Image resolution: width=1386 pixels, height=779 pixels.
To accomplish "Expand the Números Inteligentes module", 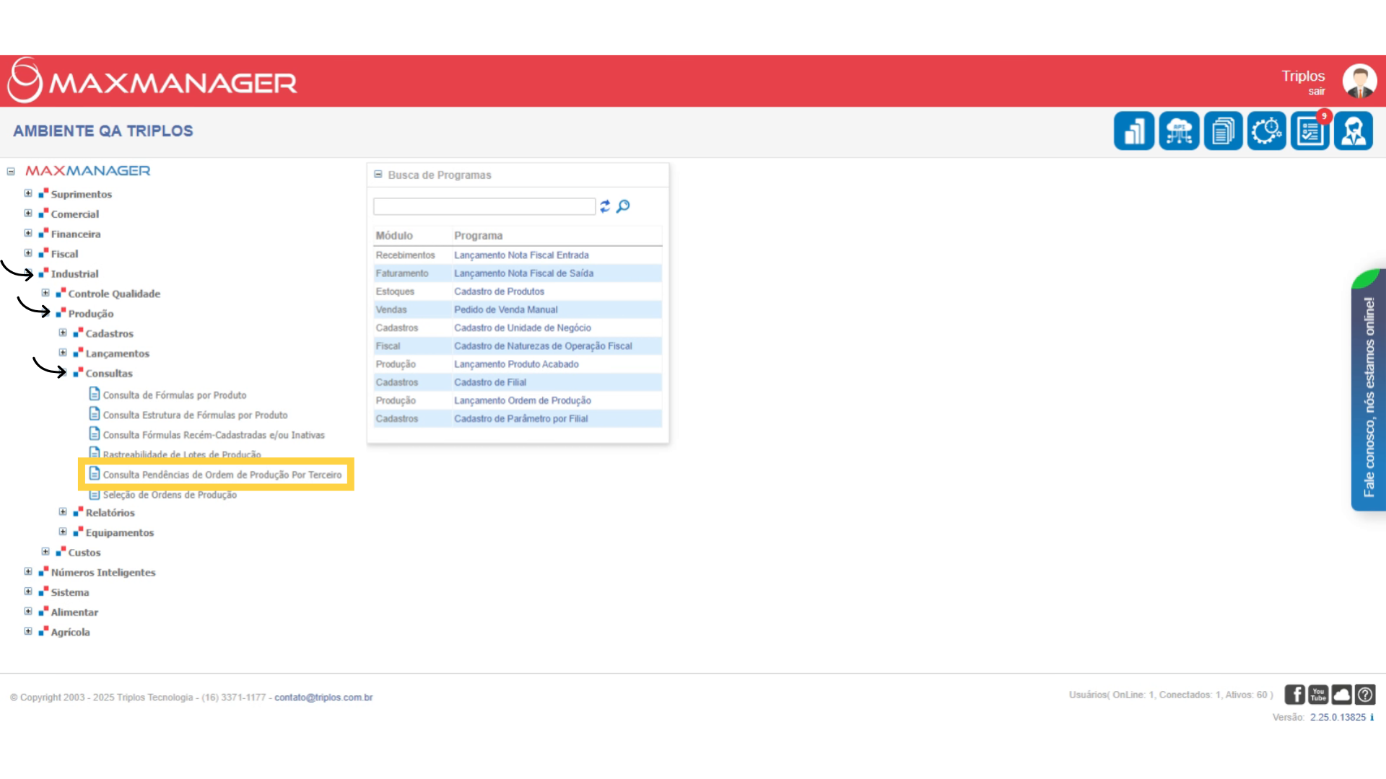I will pyautogui.click(x=28, y=571).
